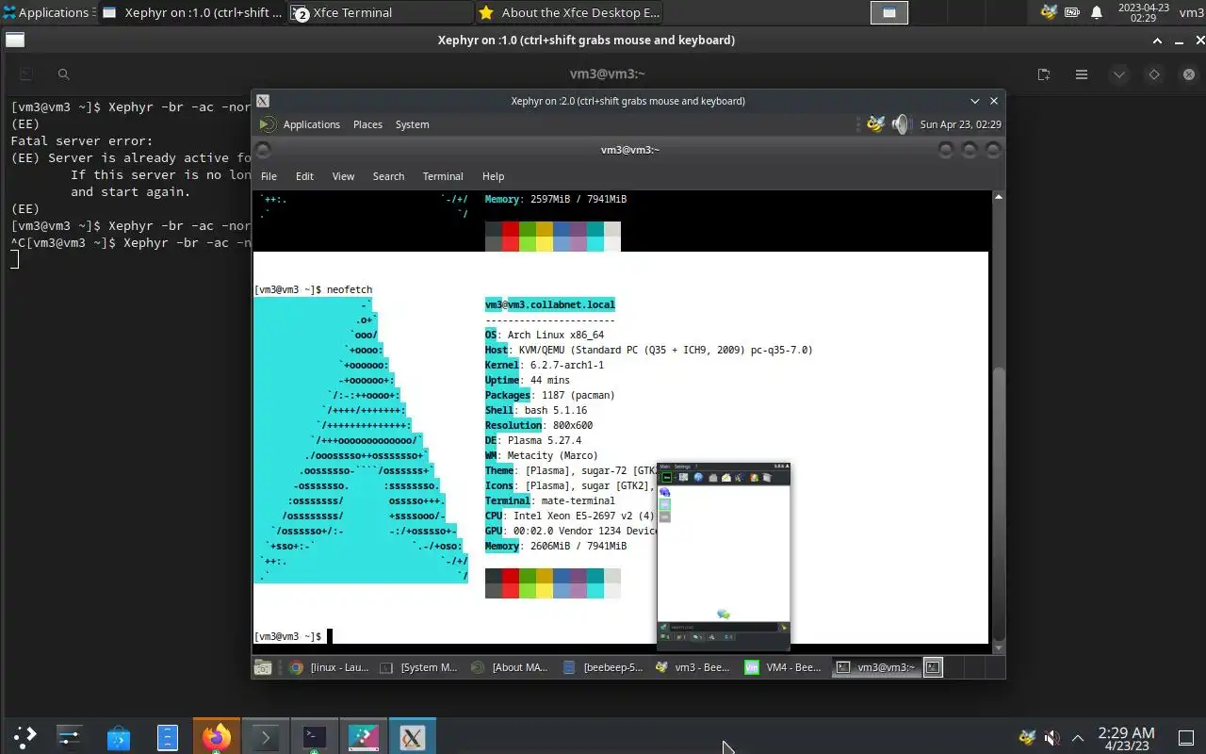Click the Xfce panel workspace switcher
The image size is (1206, 754).
pyautogui.click(x=888, y=12)
